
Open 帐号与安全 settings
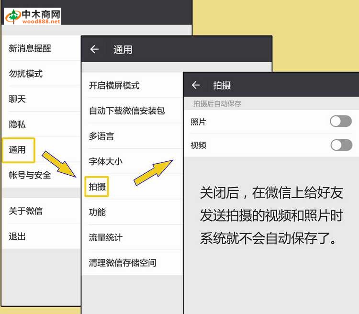pyautogui.click(x=41, y=175)
